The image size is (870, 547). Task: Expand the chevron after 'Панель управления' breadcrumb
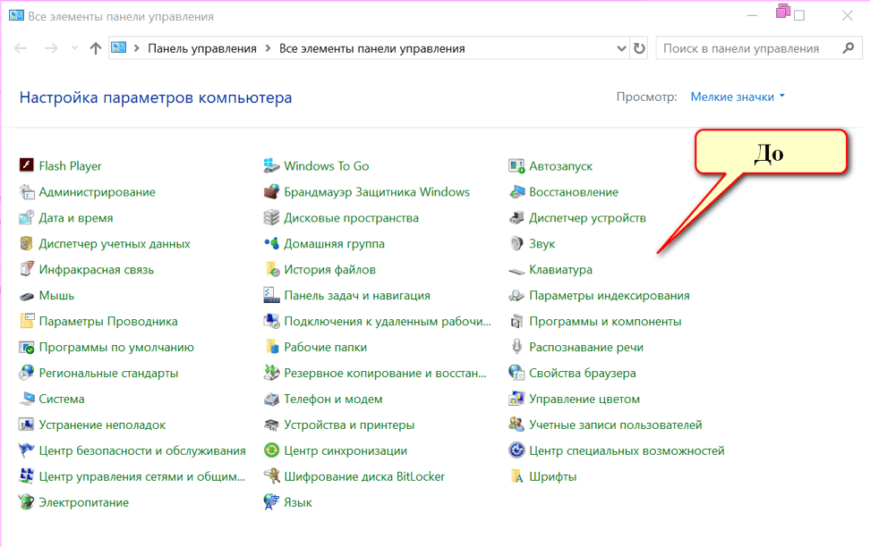(268, 48)
